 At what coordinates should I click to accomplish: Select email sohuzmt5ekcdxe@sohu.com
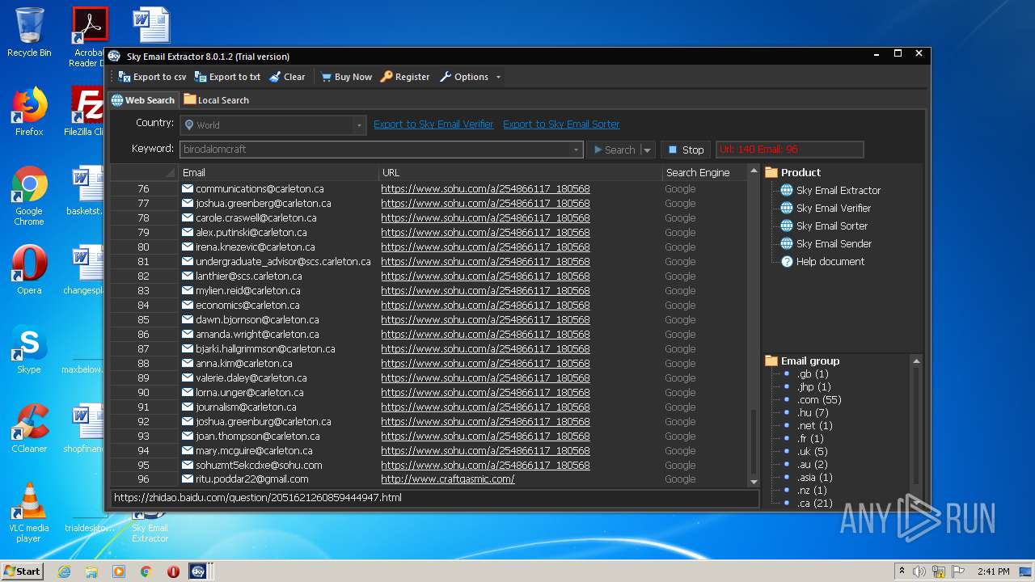[x=259, y=465]
